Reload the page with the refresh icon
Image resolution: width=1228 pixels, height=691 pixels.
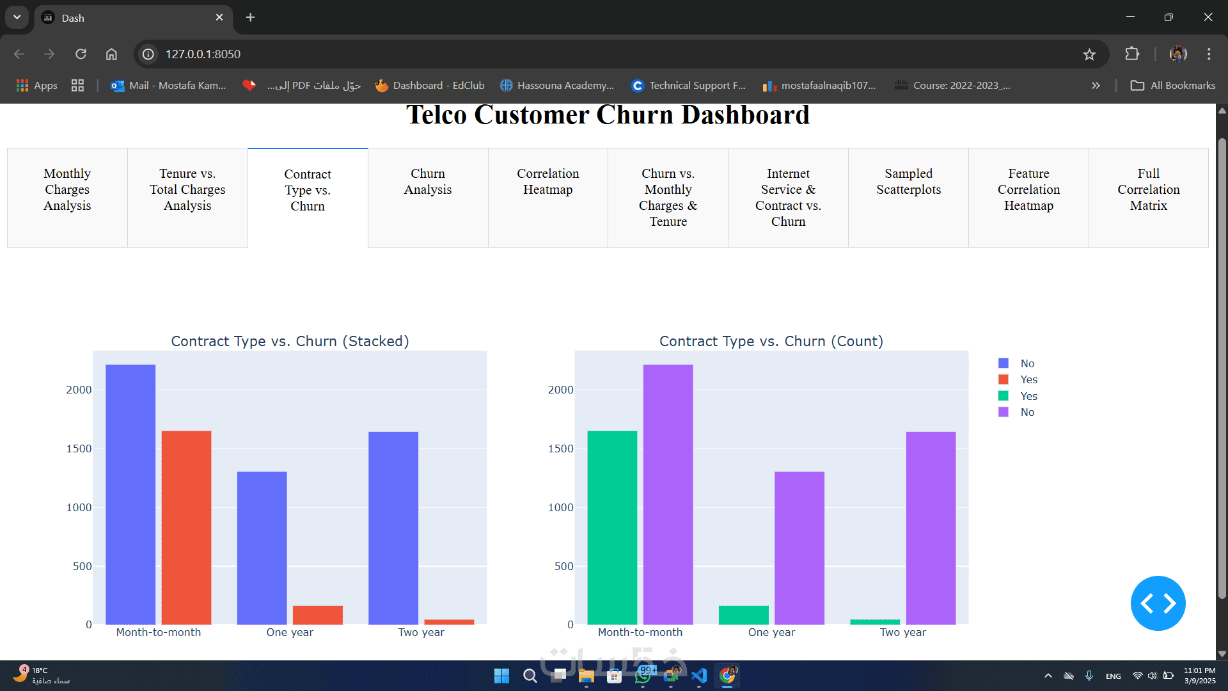pos(81,54)
